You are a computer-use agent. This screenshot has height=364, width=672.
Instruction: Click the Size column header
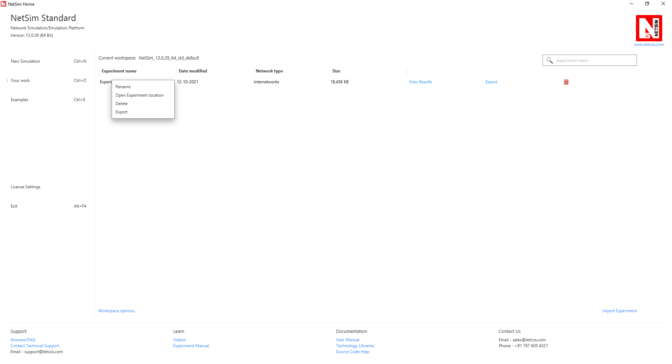pos(336,71)
